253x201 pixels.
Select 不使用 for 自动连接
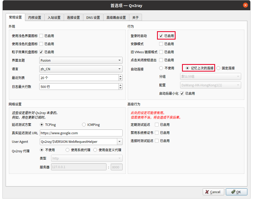pyautogui.click(x=161, y=68)
